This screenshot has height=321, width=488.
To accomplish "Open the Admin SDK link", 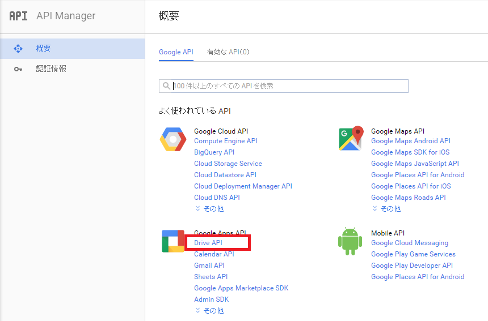I will pos(211,299).
